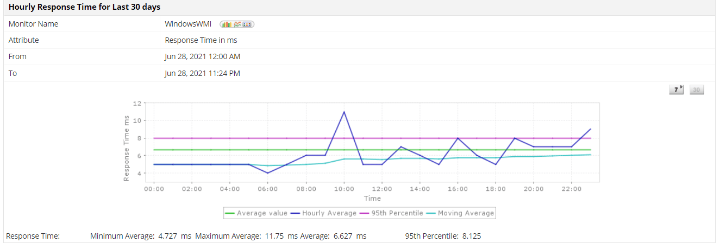Click the 95th Percentile value 8.125
This screenshot has height=249, width=720.
470,236
